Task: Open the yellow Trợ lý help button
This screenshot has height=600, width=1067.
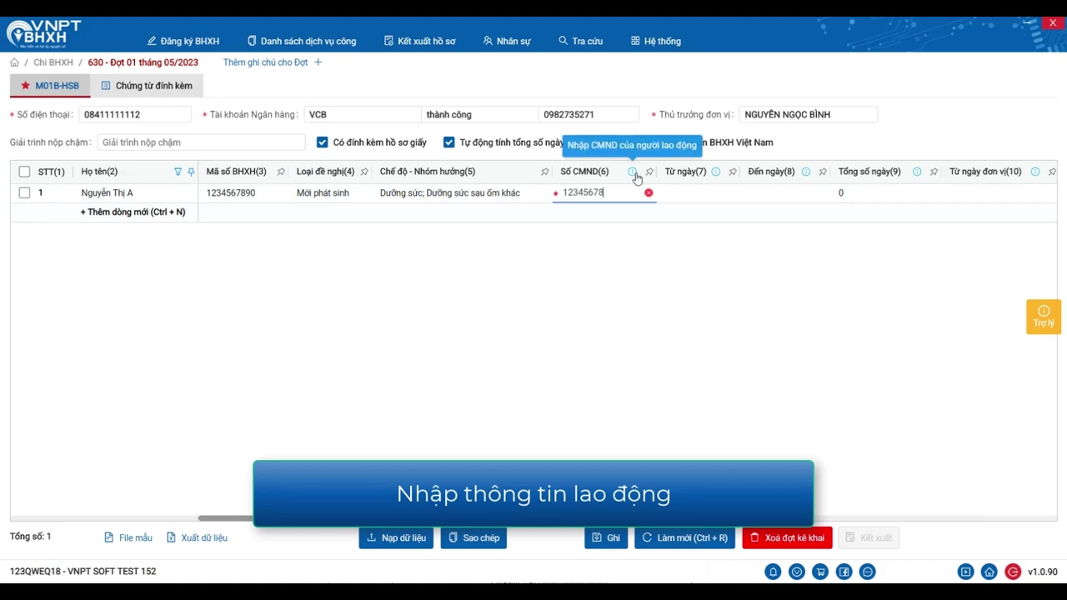Action: 1044,317
